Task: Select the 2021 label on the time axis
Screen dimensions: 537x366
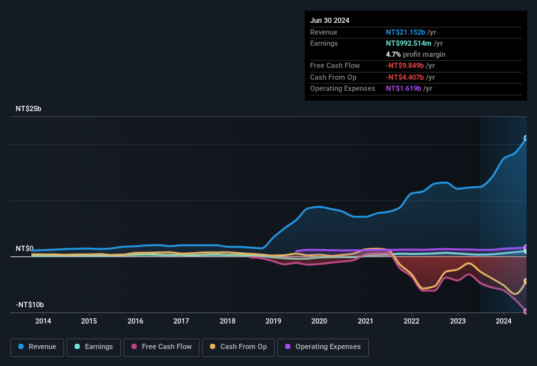Action: (x=366, y=321)
